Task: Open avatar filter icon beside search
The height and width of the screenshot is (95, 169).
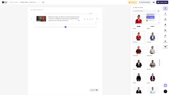Action: tap(158, 11)
